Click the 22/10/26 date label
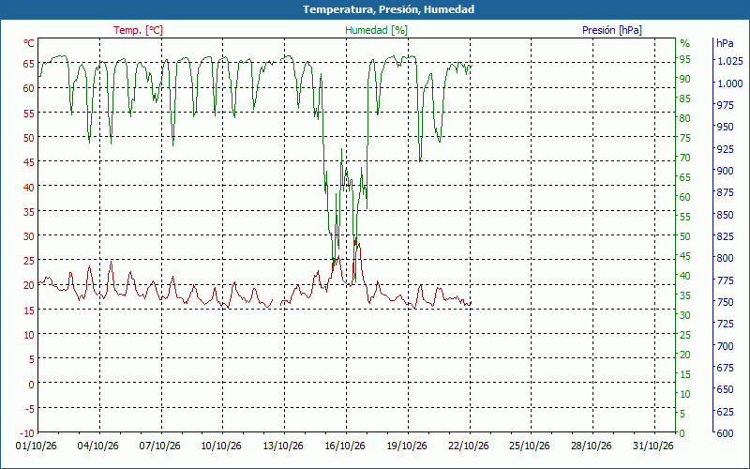The height and width of the screenshot is (469, 750). (468, 446)
